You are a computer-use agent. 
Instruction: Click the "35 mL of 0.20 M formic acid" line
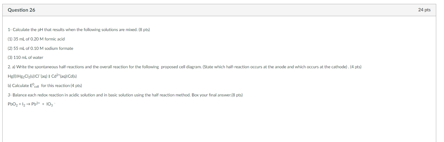click(x=36, y=39)
